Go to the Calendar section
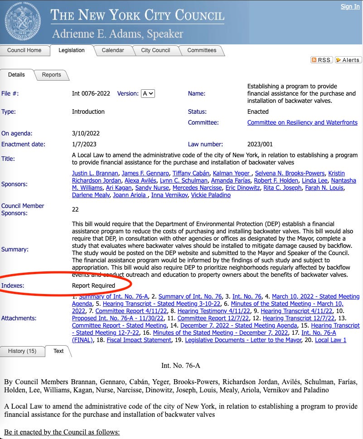This screenshot has width=363, height=439. pos(113,50)
